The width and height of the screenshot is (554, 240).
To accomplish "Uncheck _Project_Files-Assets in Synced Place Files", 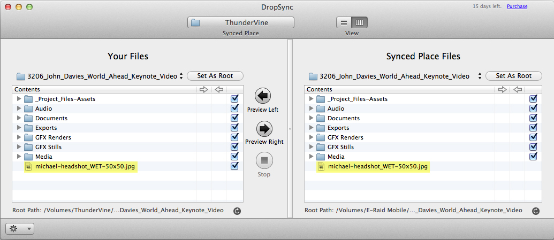I will click(533, 99).
